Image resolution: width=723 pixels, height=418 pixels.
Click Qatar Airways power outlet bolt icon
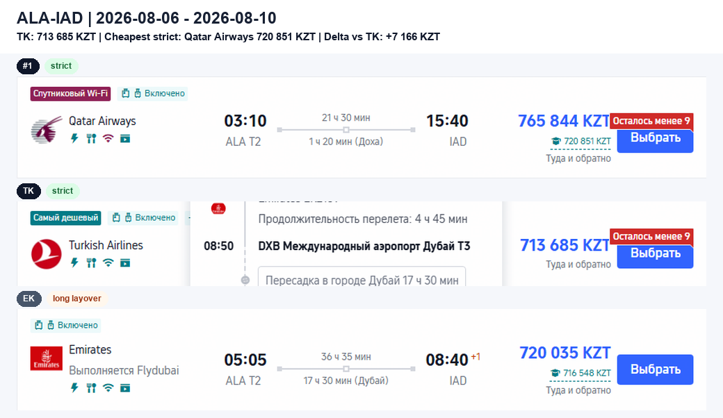[74, 138]
